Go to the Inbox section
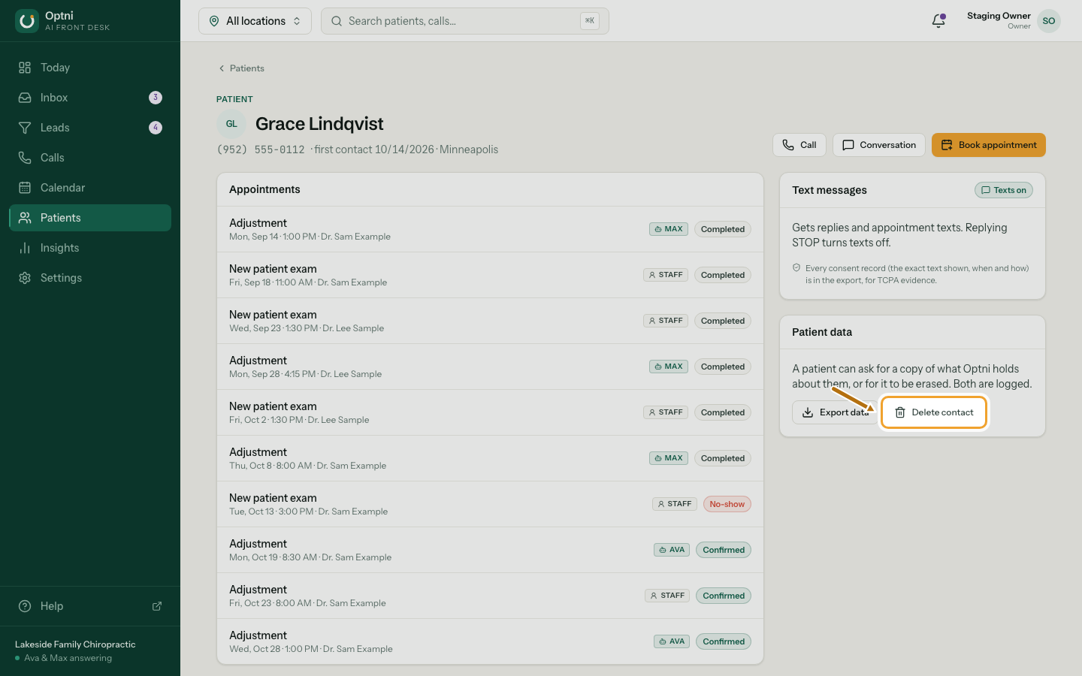Image resolution: width=1082 pixels, height=676 pixels. pos(90,98)
